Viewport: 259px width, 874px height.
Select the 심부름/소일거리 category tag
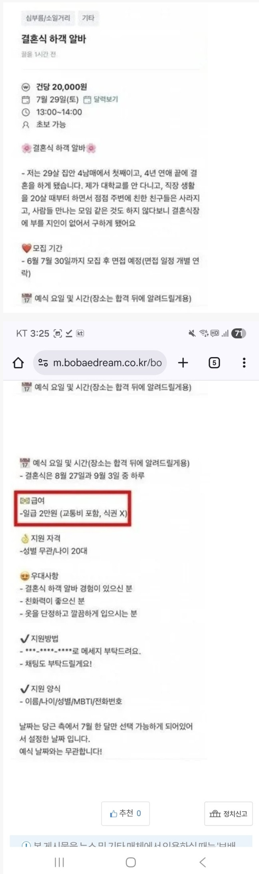pos(48,18)
